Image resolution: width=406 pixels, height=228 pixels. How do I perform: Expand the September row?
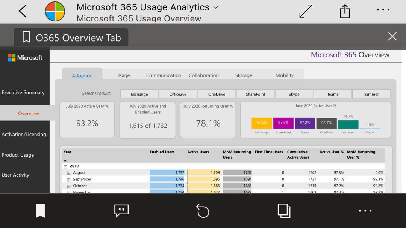click(x=69, y=180)
